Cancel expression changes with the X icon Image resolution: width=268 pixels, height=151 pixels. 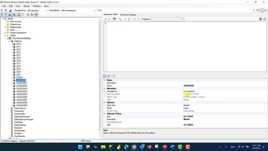[110, 19]
